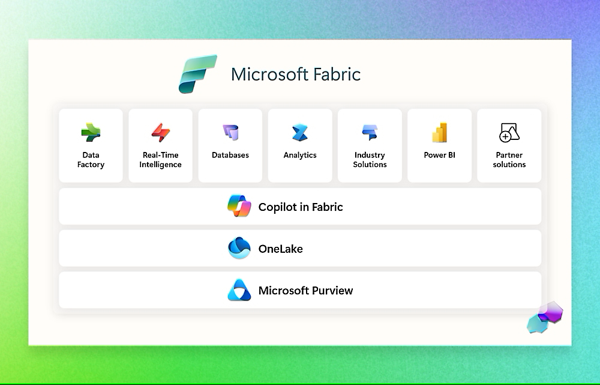
Task: Click the Analytics icon
Action: pos(299,132)
